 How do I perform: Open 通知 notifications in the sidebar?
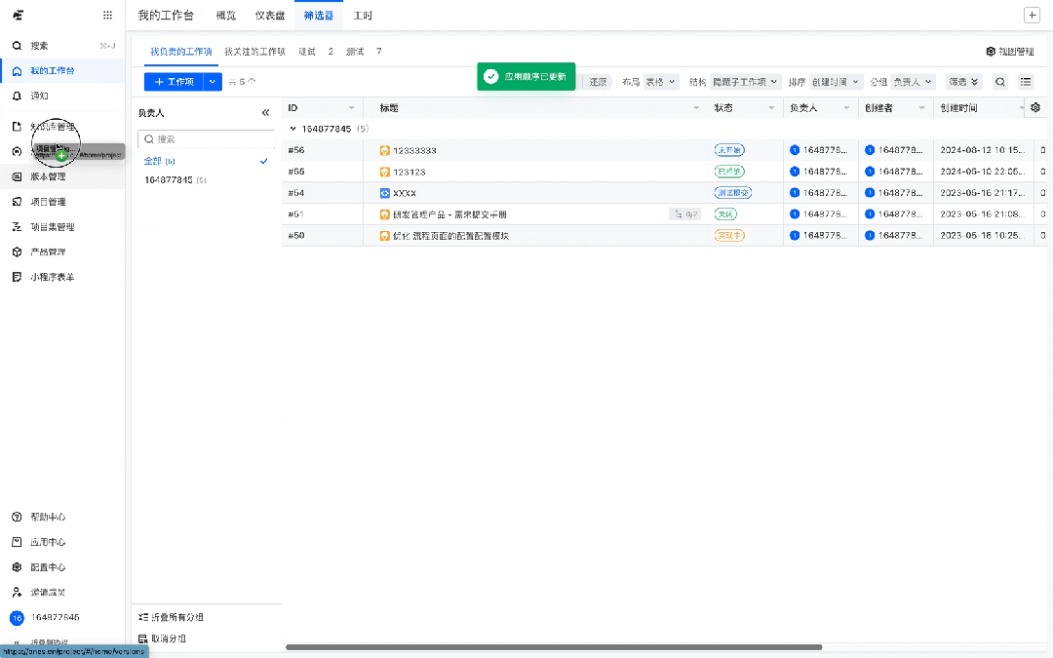pos(62,96)
